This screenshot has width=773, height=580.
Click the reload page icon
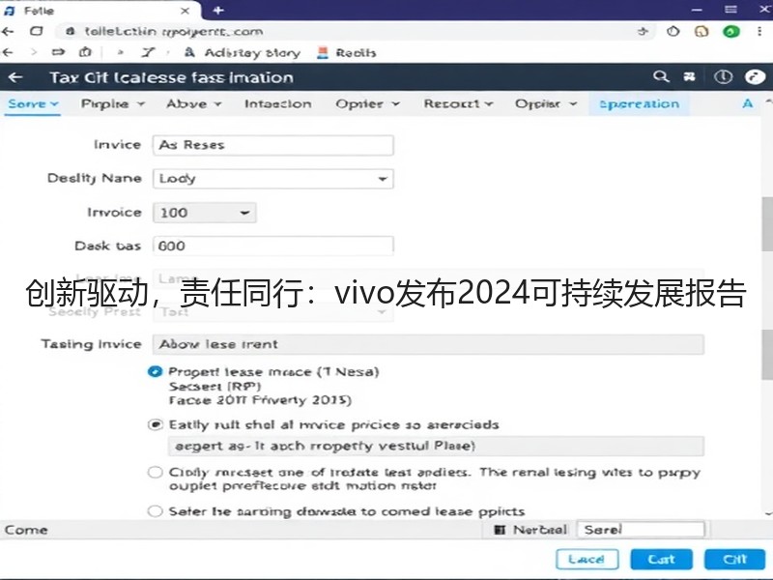click(x=37, y=32)
